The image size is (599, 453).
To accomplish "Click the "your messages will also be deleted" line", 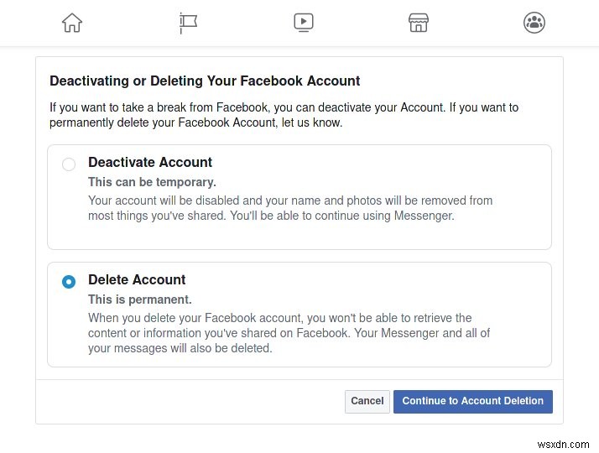I will pyautogui.click(x=180, y=348).
